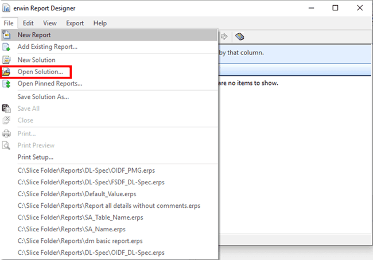Choose New Report from File menu

click(x=110, y=35)
